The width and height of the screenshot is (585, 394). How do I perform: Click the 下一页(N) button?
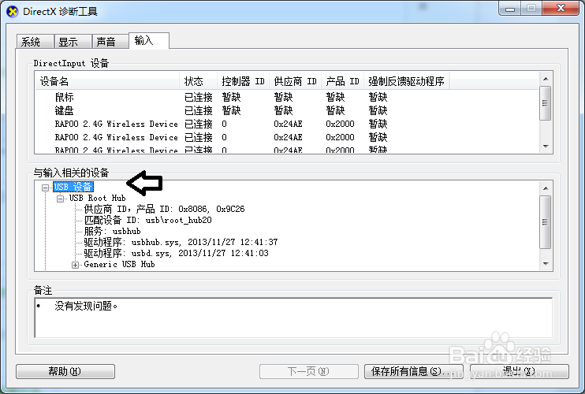coord(309,371)
